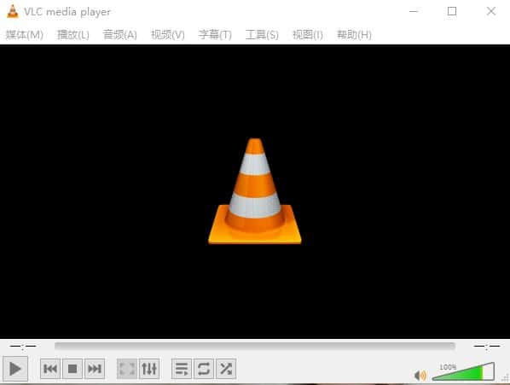Open extended settings with the sliders icon

149,369
